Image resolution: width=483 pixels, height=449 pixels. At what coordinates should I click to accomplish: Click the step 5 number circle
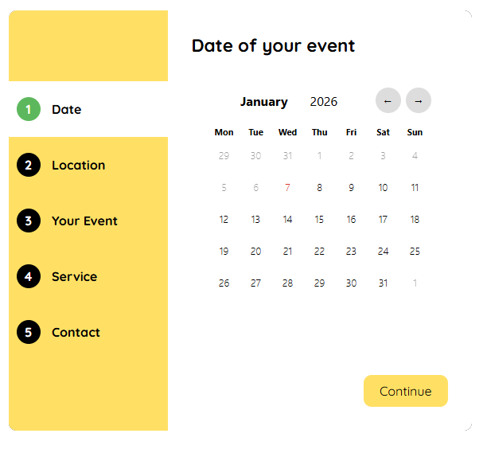(29, 332)
